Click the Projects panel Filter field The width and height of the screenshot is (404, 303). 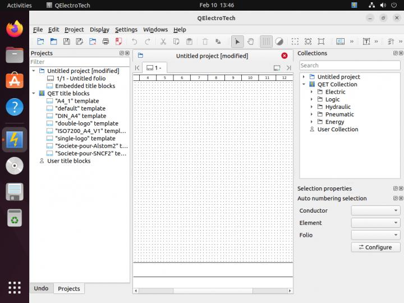79,62
